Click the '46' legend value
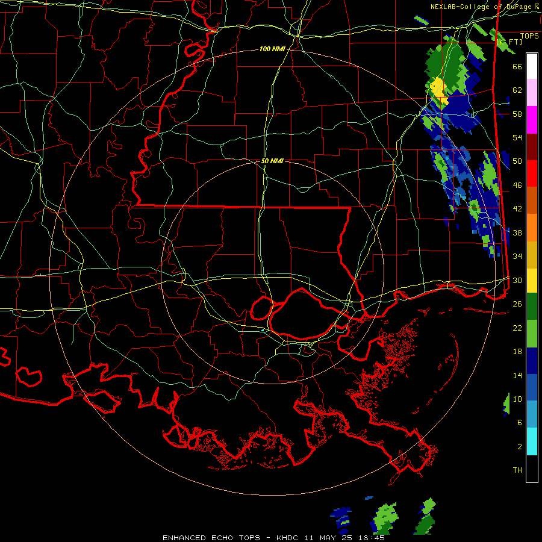This screenshot has height=542, width=542. click(x=517, y=185)
